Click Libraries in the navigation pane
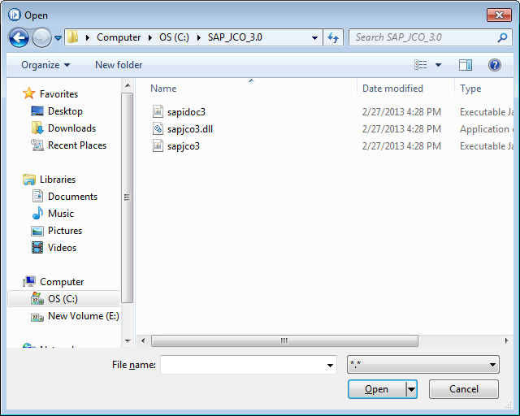 (58, 180)
